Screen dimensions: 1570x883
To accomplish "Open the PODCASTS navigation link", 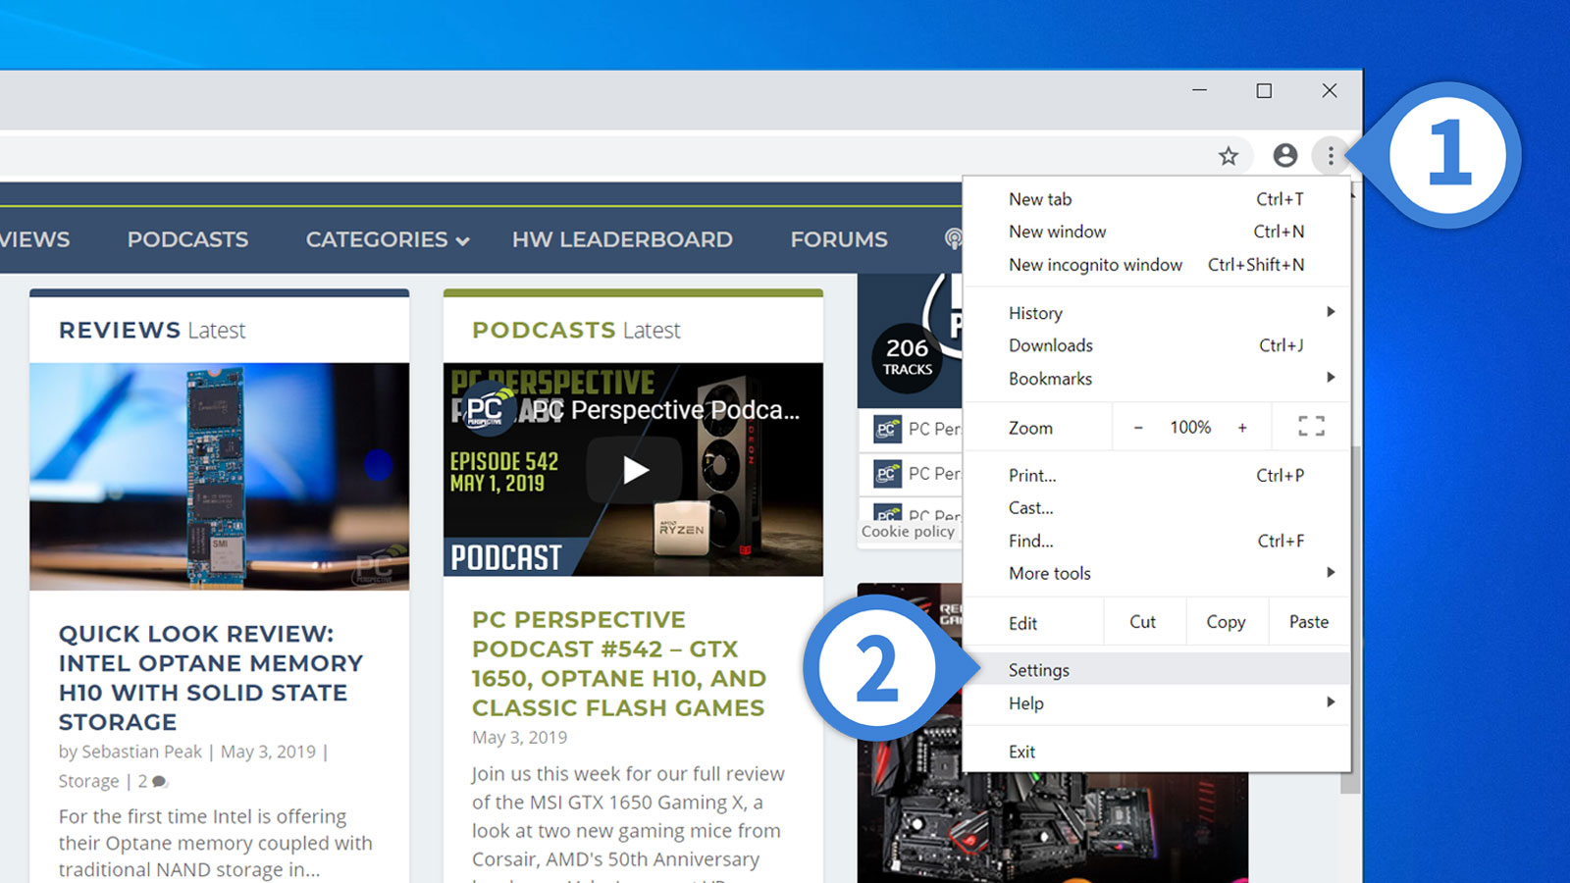I will [187, 239].
